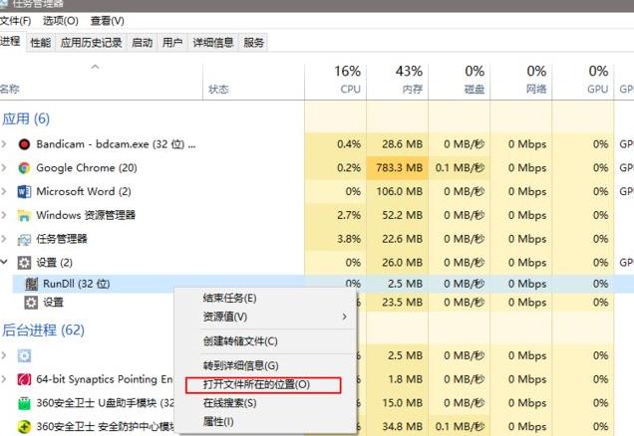Viewport: 634px width, 436px height.
Task: Switch to the 详细信息 tab
Action: click(x=213, y=42)
